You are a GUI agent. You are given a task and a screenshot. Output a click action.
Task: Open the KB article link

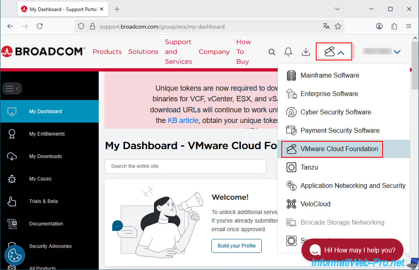(x=183, y=120)
